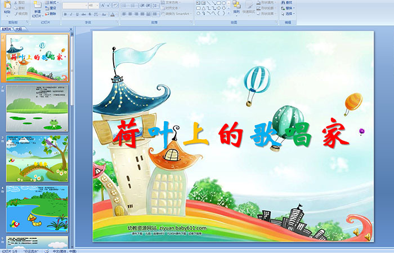Click the Change Case (Aa) icon
Screen dimensions: 394x253
pyautogui.click(x=104, y=14)
